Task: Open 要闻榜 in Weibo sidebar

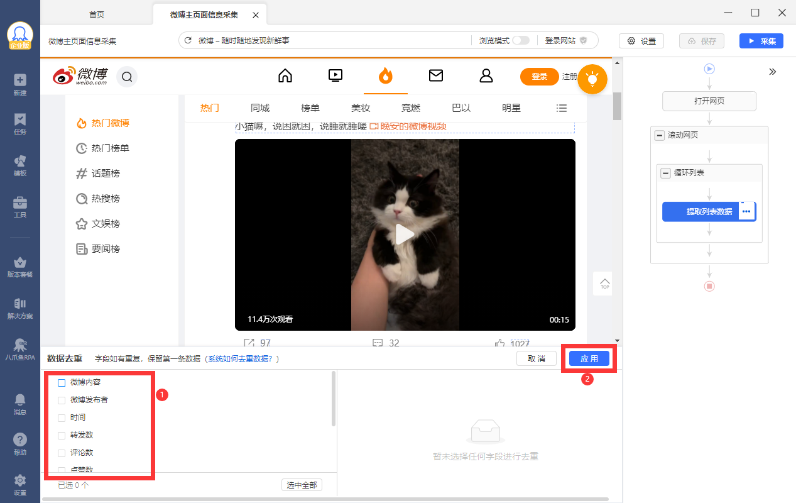Action: (97, 249)
